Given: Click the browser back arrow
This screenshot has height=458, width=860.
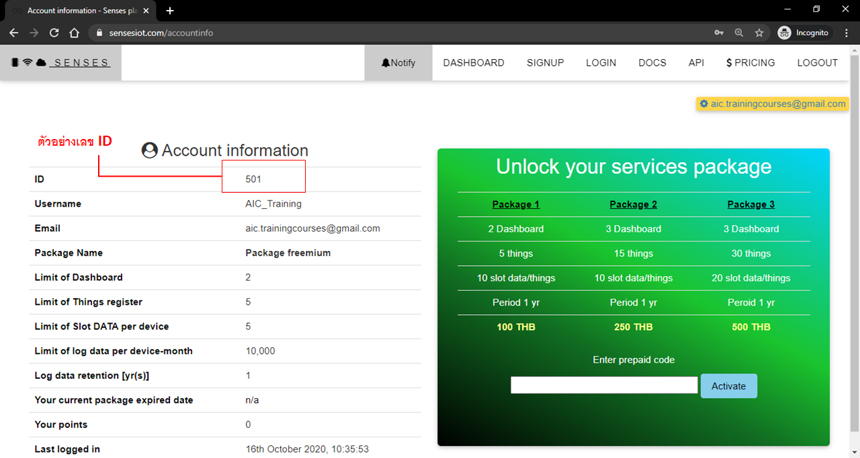Looking at the screenshot, I should coord(14,33).
